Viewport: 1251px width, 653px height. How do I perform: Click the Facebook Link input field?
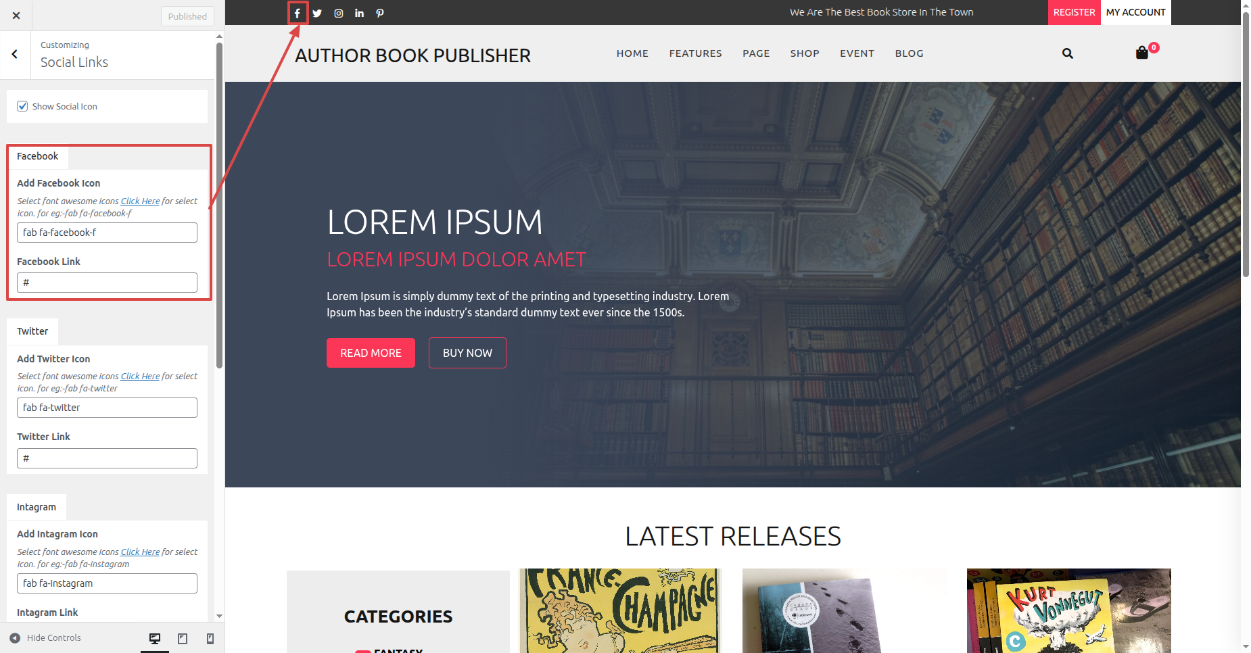[x=107, y=283]
